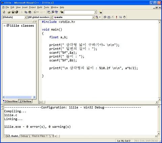Click the editor vertical scrollbar up arrow
Screen dimensions: 162x143
click(x=159, y=22)
